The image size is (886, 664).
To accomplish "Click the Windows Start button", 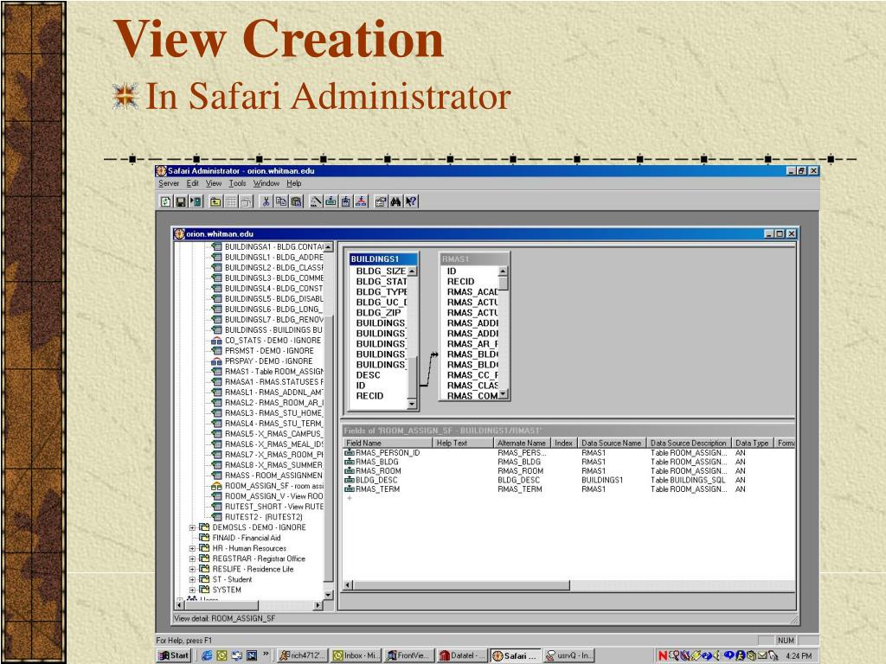I will click(x=174, y=655).
